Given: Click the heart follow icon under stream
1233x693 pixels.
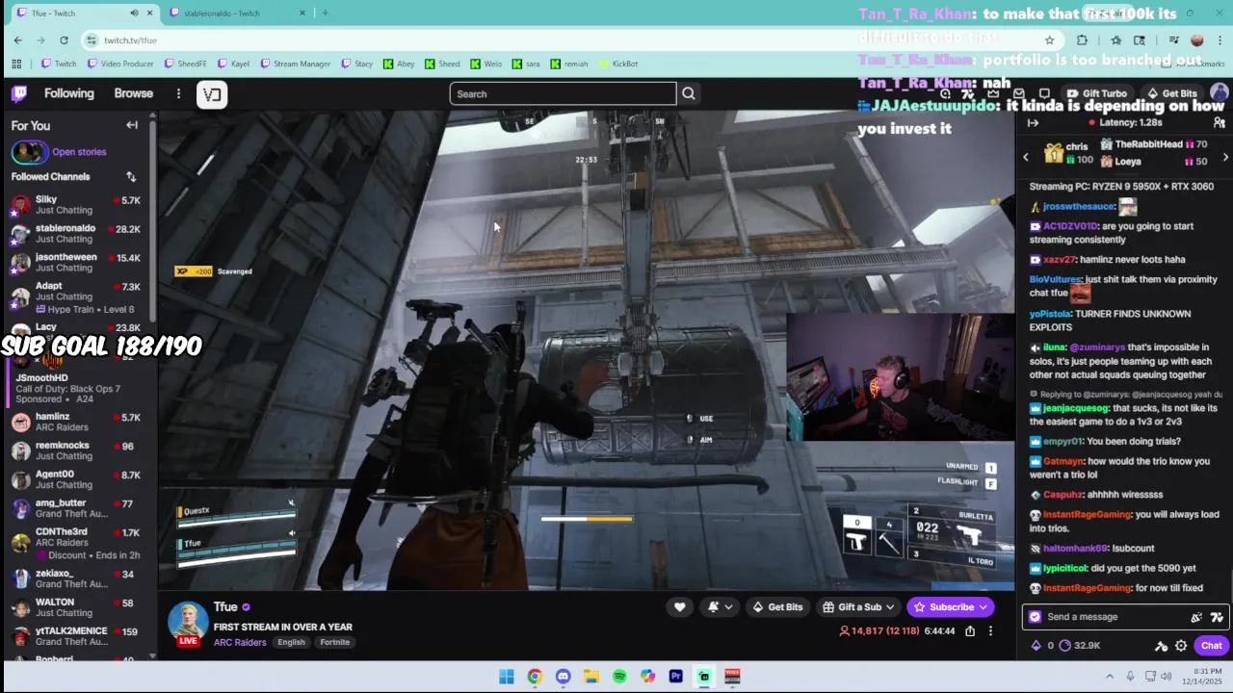Looking at the screenshot, I should click(x=679, y=606).
